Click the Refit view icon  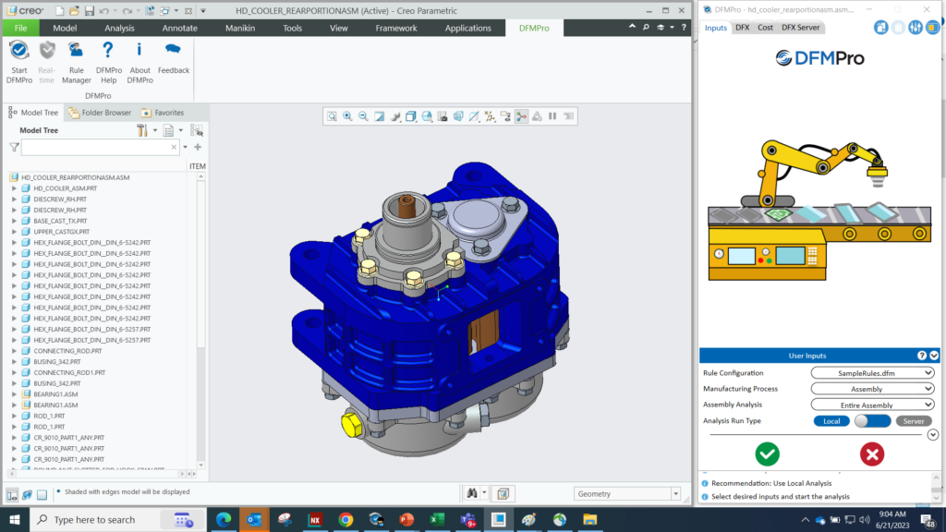[x=332, y=116]
